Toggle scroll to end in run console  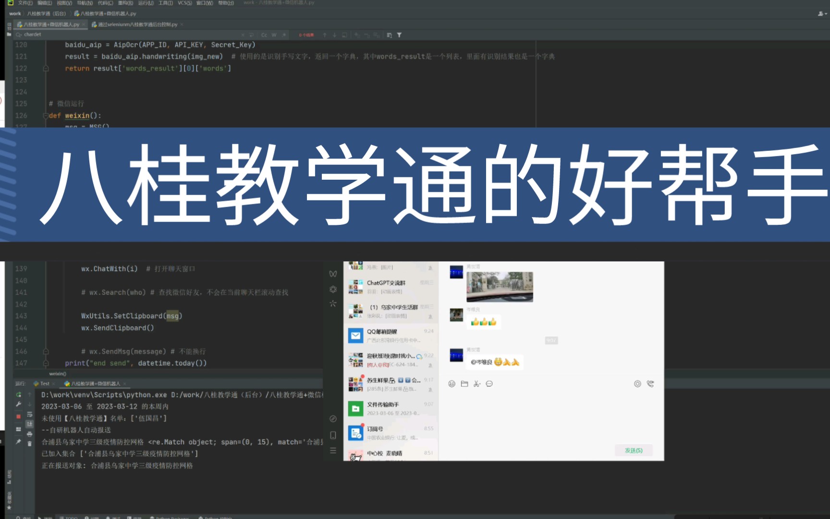click(x=29, y=424)
